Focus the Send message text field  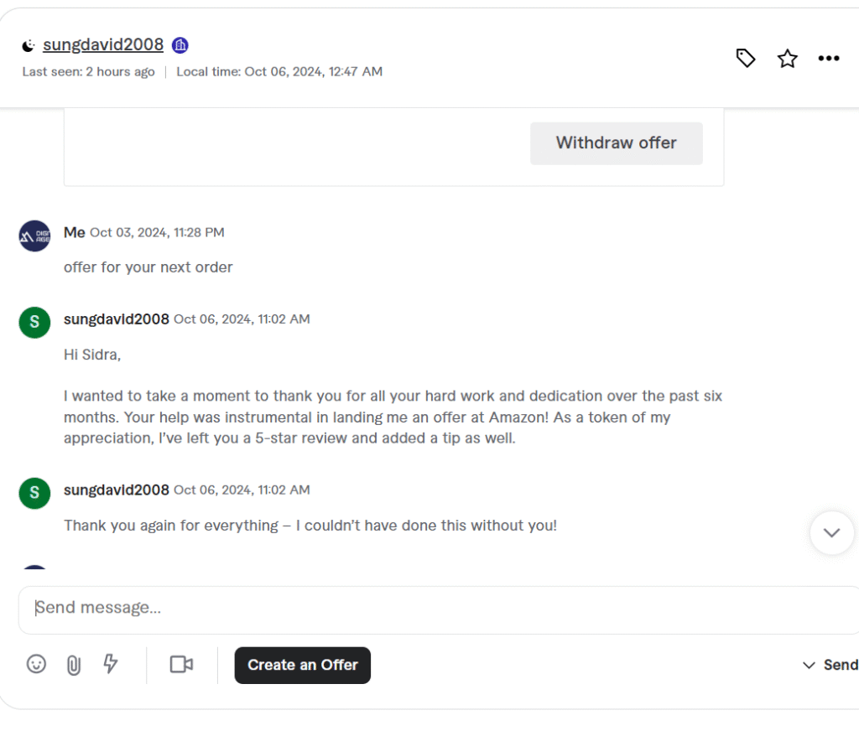[x=419, y=608]
